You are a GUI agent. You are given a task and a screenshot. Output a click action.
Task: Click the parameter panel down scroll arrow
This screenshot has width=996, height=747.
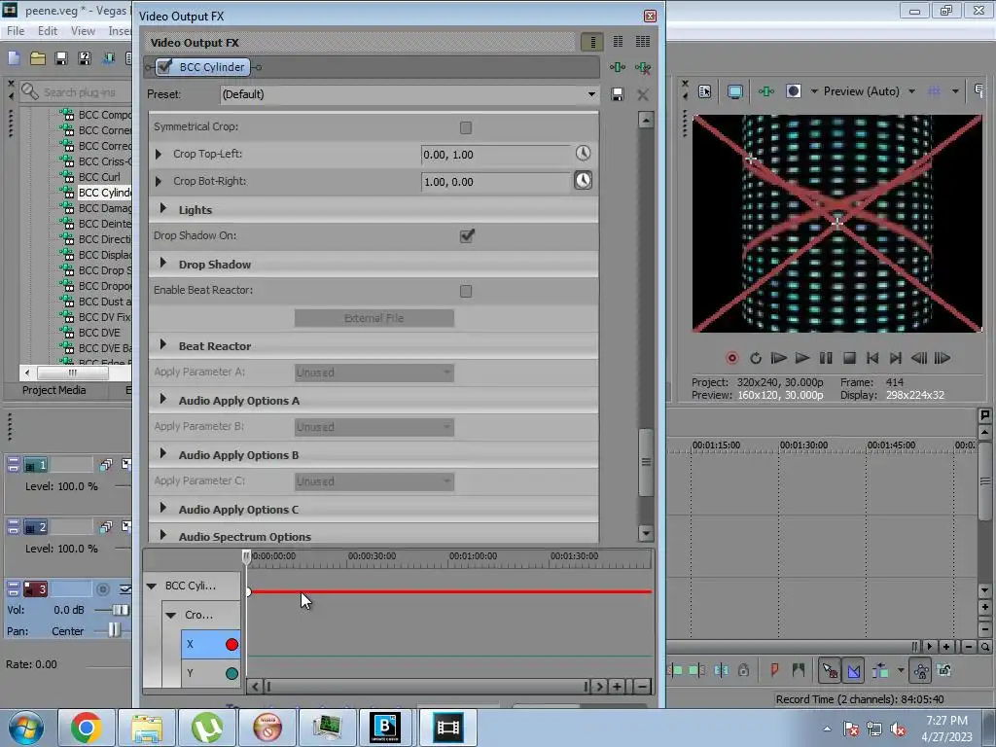point(646,533)
